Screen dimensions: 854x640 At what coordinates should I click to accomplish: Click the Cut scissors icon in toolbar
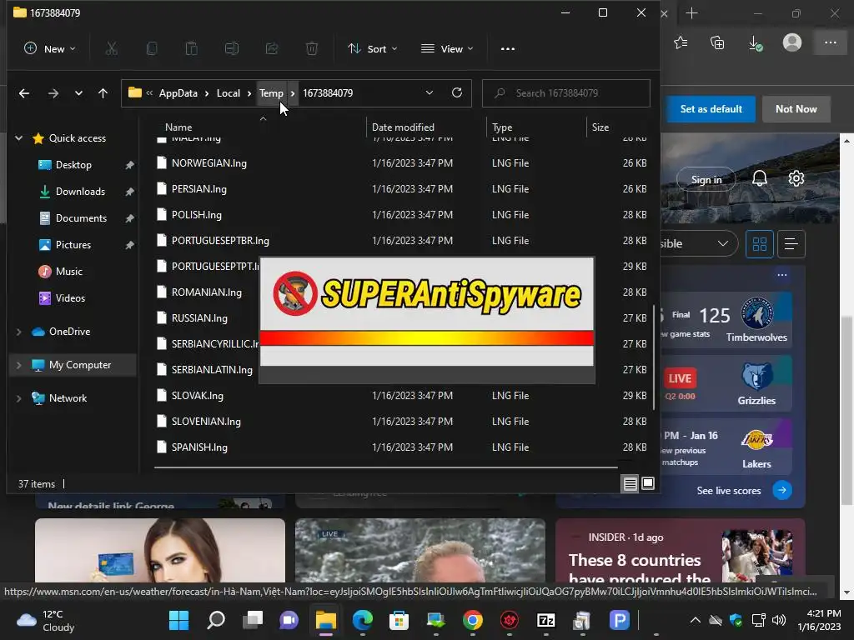pos(111,48)
